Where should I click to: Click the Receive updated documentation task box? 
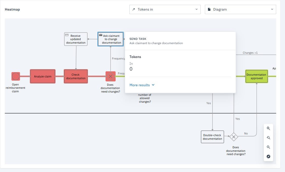tap(76, 39)
